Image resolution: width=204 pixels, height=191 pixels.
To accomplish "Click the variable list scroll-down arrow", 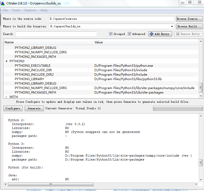I will tap(201, 96).
